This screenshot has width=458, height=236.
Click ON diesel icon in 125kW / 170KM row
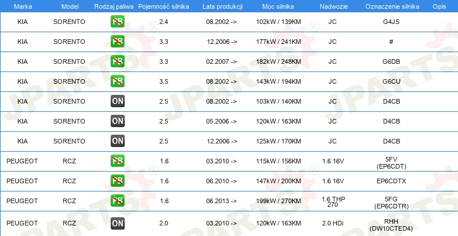click(117, 141)
